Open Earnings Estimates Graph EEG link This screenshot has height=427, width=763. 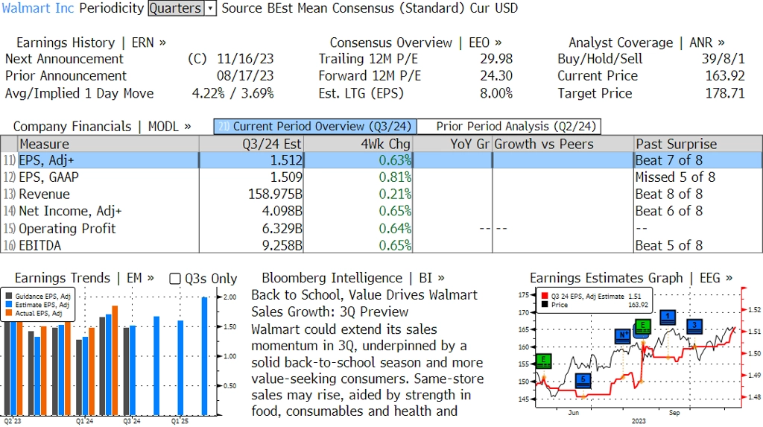(x=631, y=278)
